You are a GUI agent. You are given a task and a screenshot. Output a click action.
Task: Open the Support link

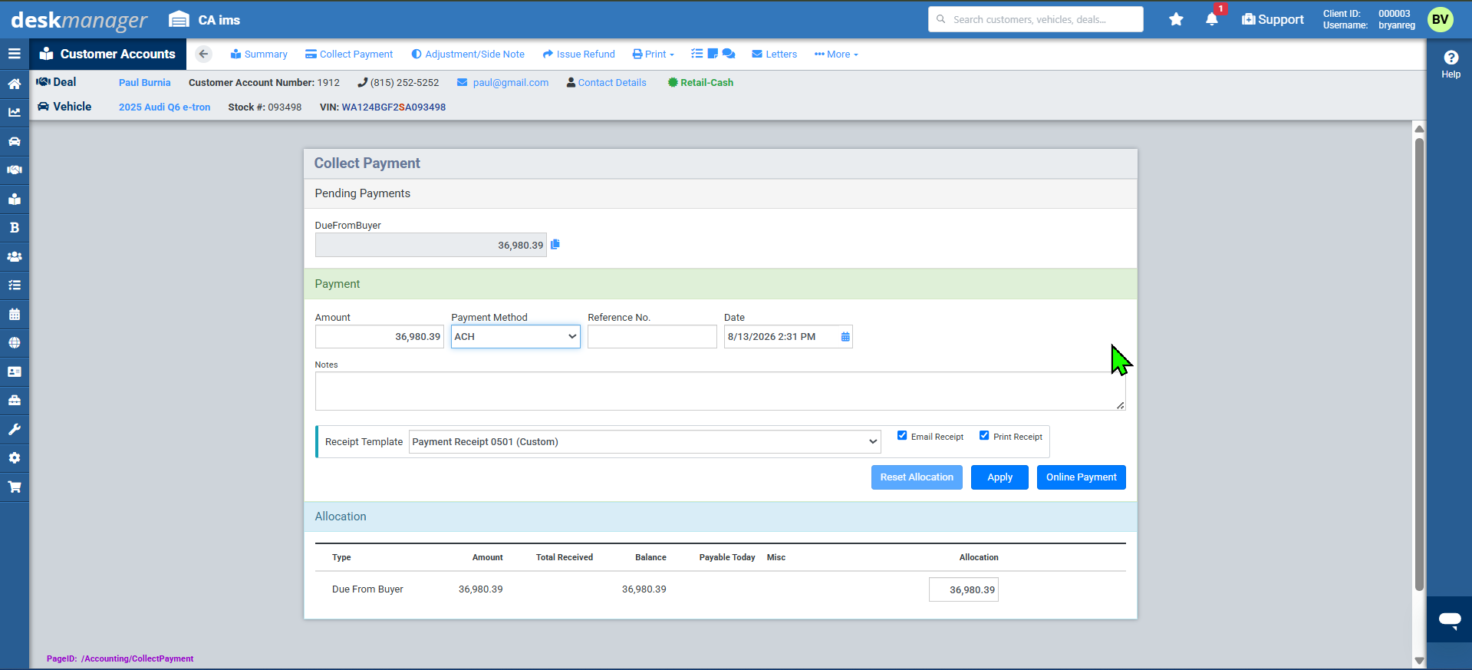click(x=1273, y=19)
